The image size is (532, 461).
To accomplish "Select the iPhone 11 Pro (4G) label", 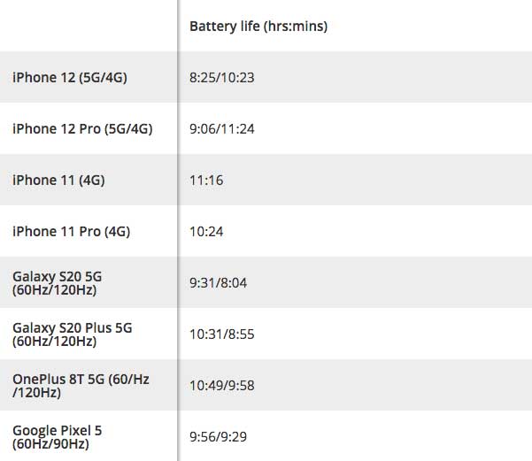I will (71, 232).
